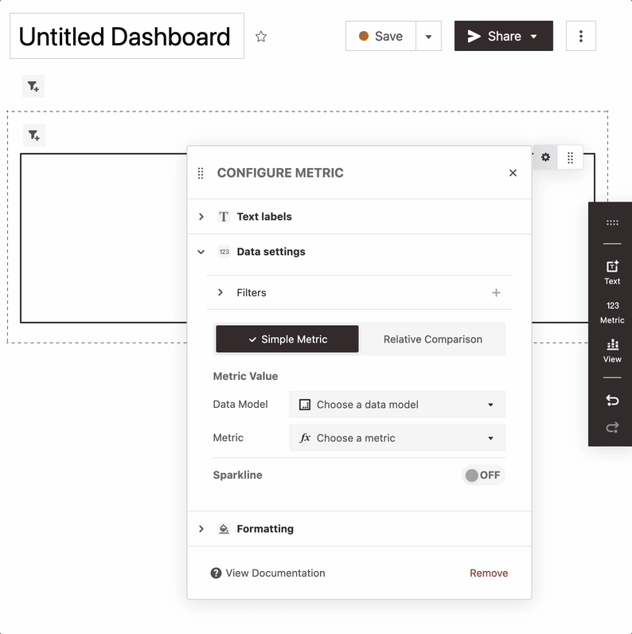Add a filter with the plus icon
The width and height of the screenshot is (632, 634).
pyautogui.click(x=496, y=293)
